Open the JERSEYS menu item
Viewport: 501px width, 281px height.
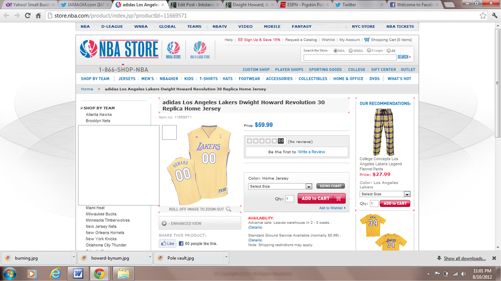click(x=127, y=79)
